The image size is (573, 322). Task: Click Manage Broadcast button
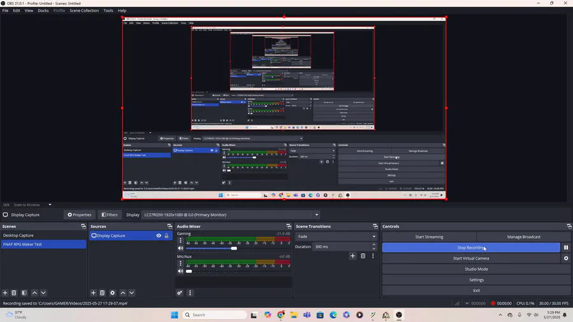pos(524,237)
